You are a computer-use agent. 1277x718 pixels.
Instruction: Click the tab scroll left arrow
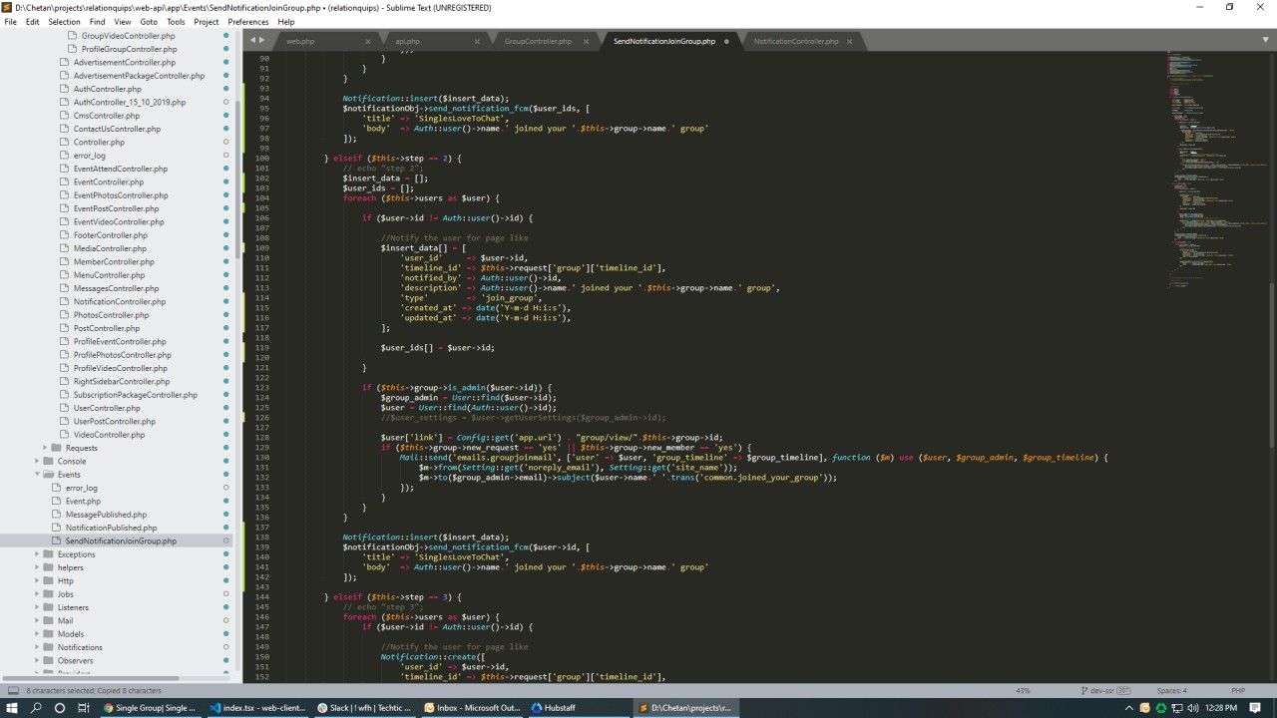(x=252, y=40)
